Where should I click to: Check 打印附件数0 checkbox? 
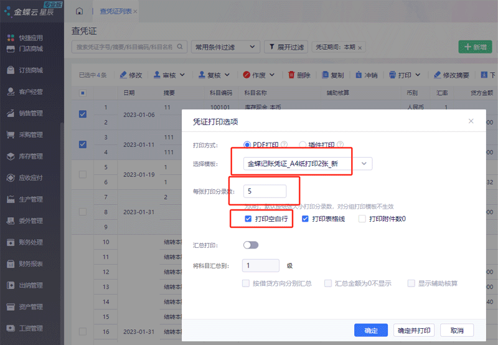(x=362, y=219)
